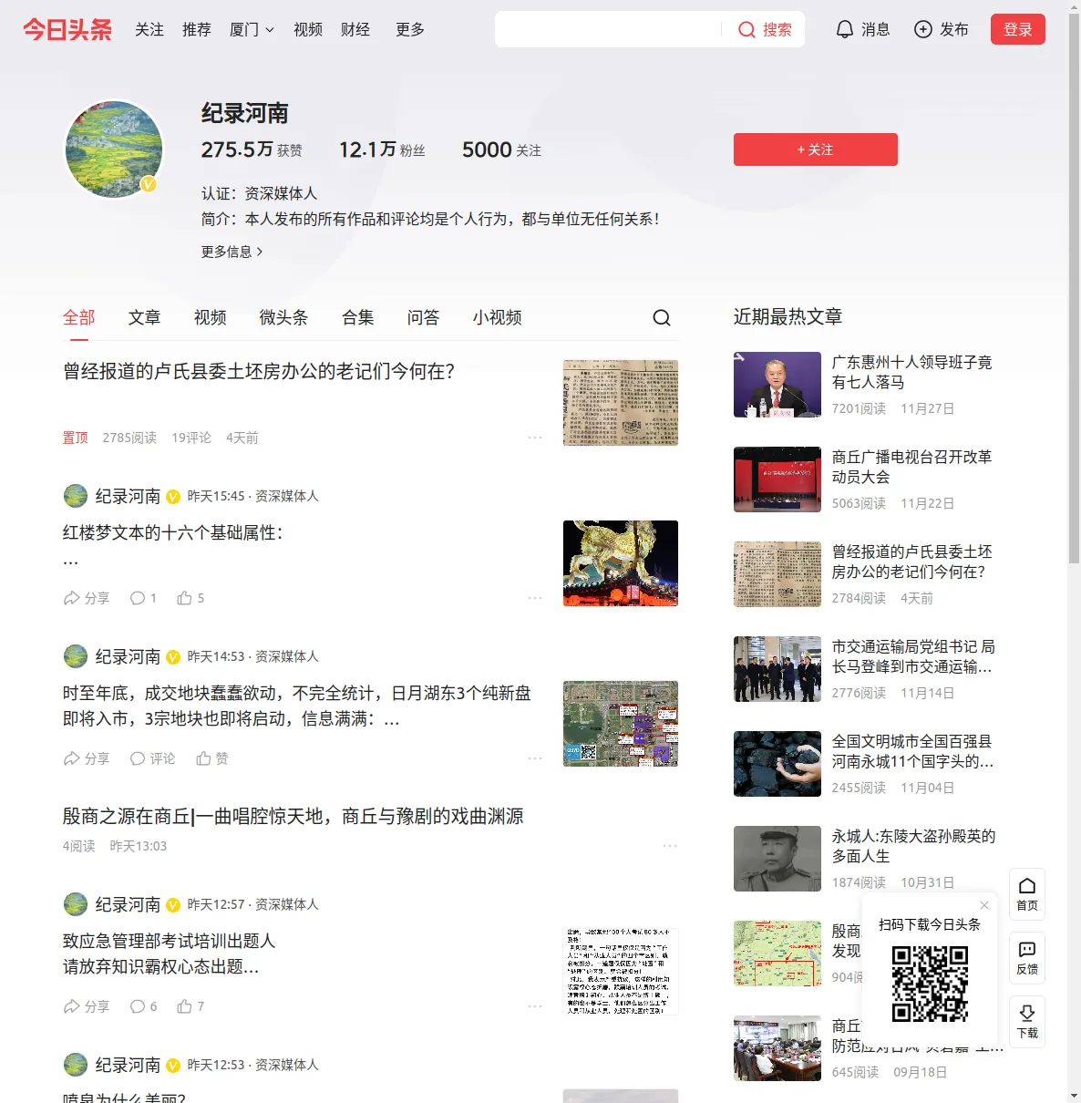Open hot article 广东惠州十人领导班子

coord(912,372)
